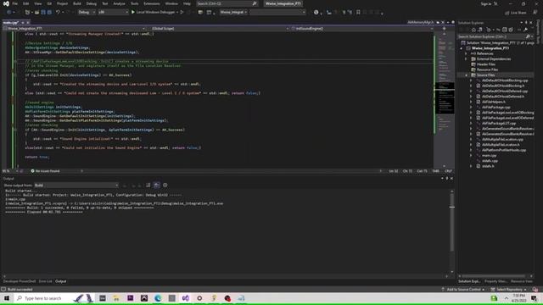Expand the References node
The image size is (543, 305).
tap(466, 53)
